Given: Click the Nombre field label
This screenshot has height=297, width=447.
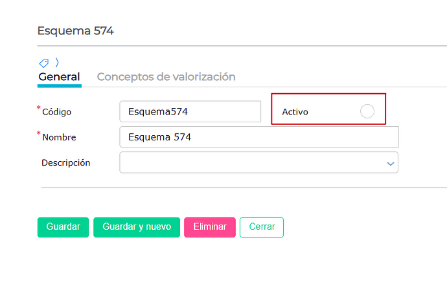Looking at the screenshot, I should coord(59,137).
